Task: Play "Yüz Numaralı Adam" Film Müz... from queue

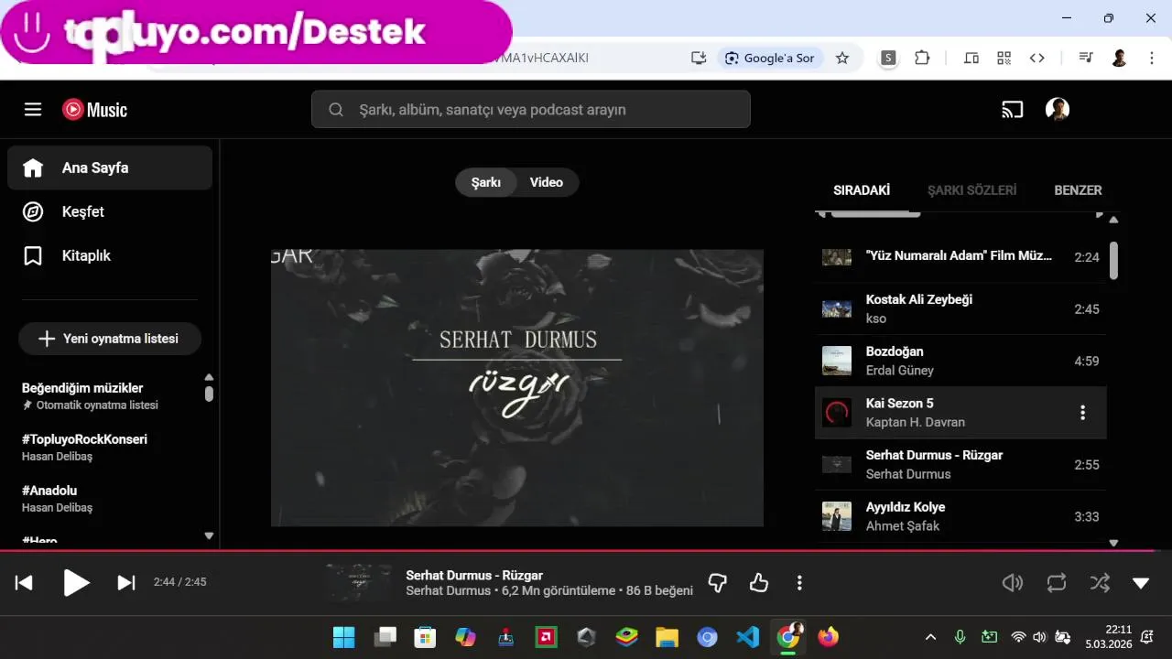Action: point(960,257)
